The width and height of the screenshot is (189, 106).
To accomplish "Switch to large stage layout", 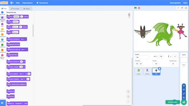I will pos(182,8).
